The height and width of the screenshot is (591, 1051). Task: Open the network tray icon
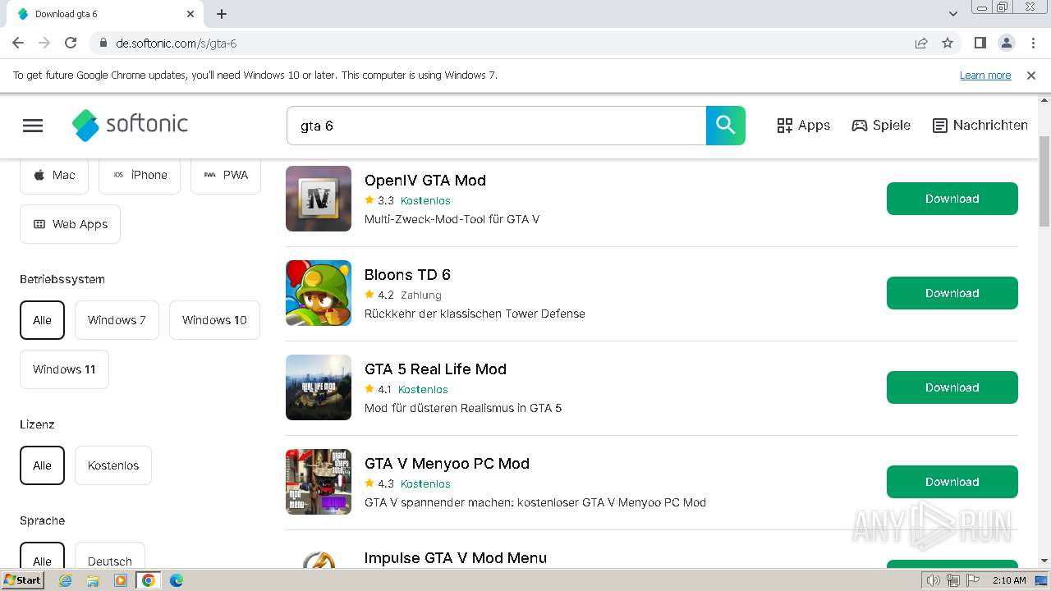[x=953, y=580]
